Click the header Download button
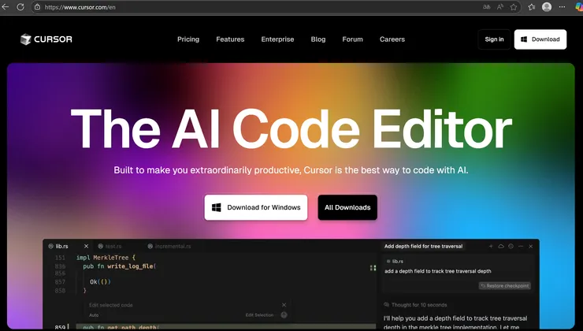Viewport: 583px width, 331px height. 540,39
